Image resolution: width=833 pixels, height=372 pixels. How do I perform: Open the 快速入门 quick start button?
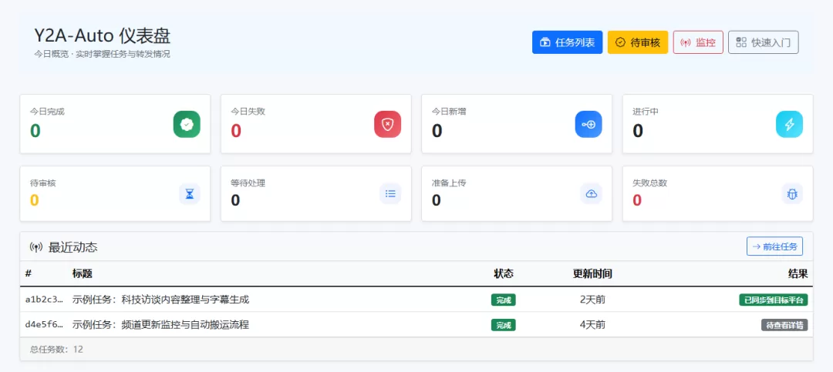(x=764, y=42)
